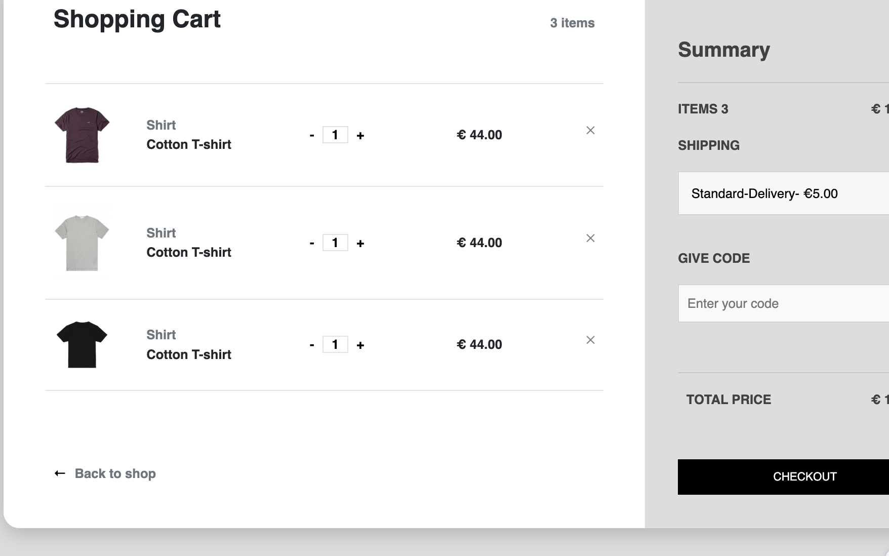Open the gray T-shirt product image
This screenshot has width=889, height=556.
pos(82,243)
